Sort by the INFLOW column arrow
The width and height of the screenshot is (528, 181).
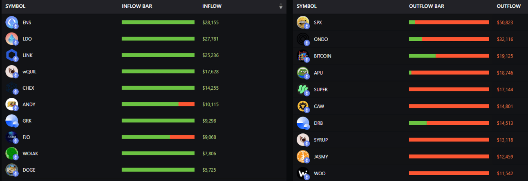tap(281, 6)
